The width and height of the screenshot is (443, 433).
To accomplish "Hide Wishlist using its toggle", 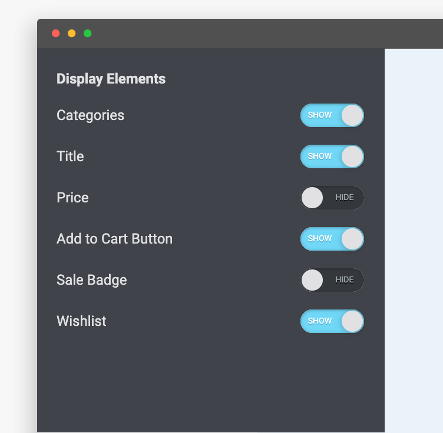I will tap(332, 321).
